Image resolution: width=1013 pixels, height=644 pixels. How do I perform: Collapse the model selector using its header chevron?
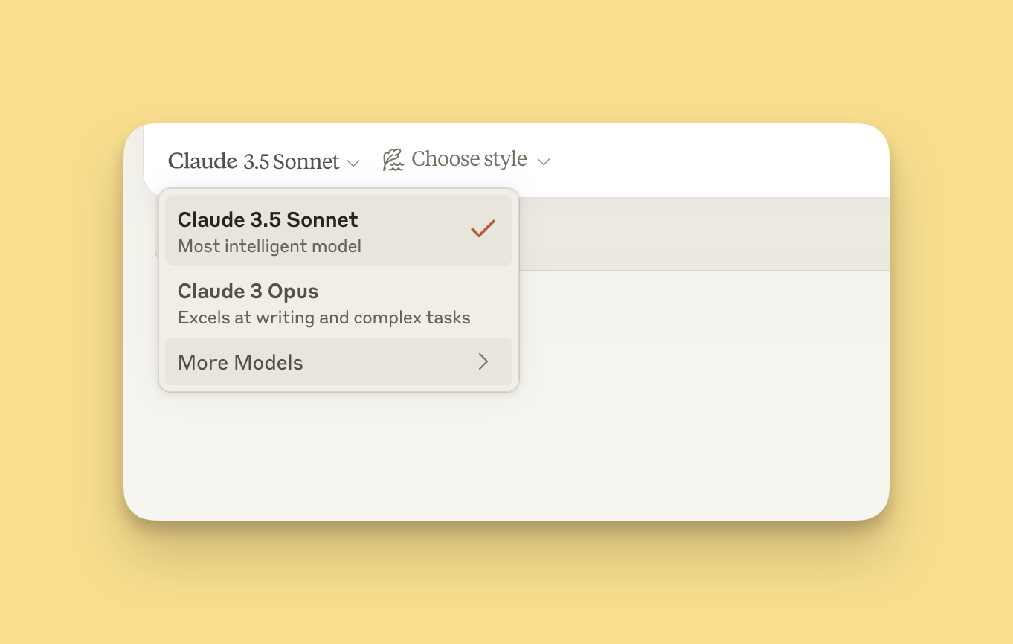[353, 163]
